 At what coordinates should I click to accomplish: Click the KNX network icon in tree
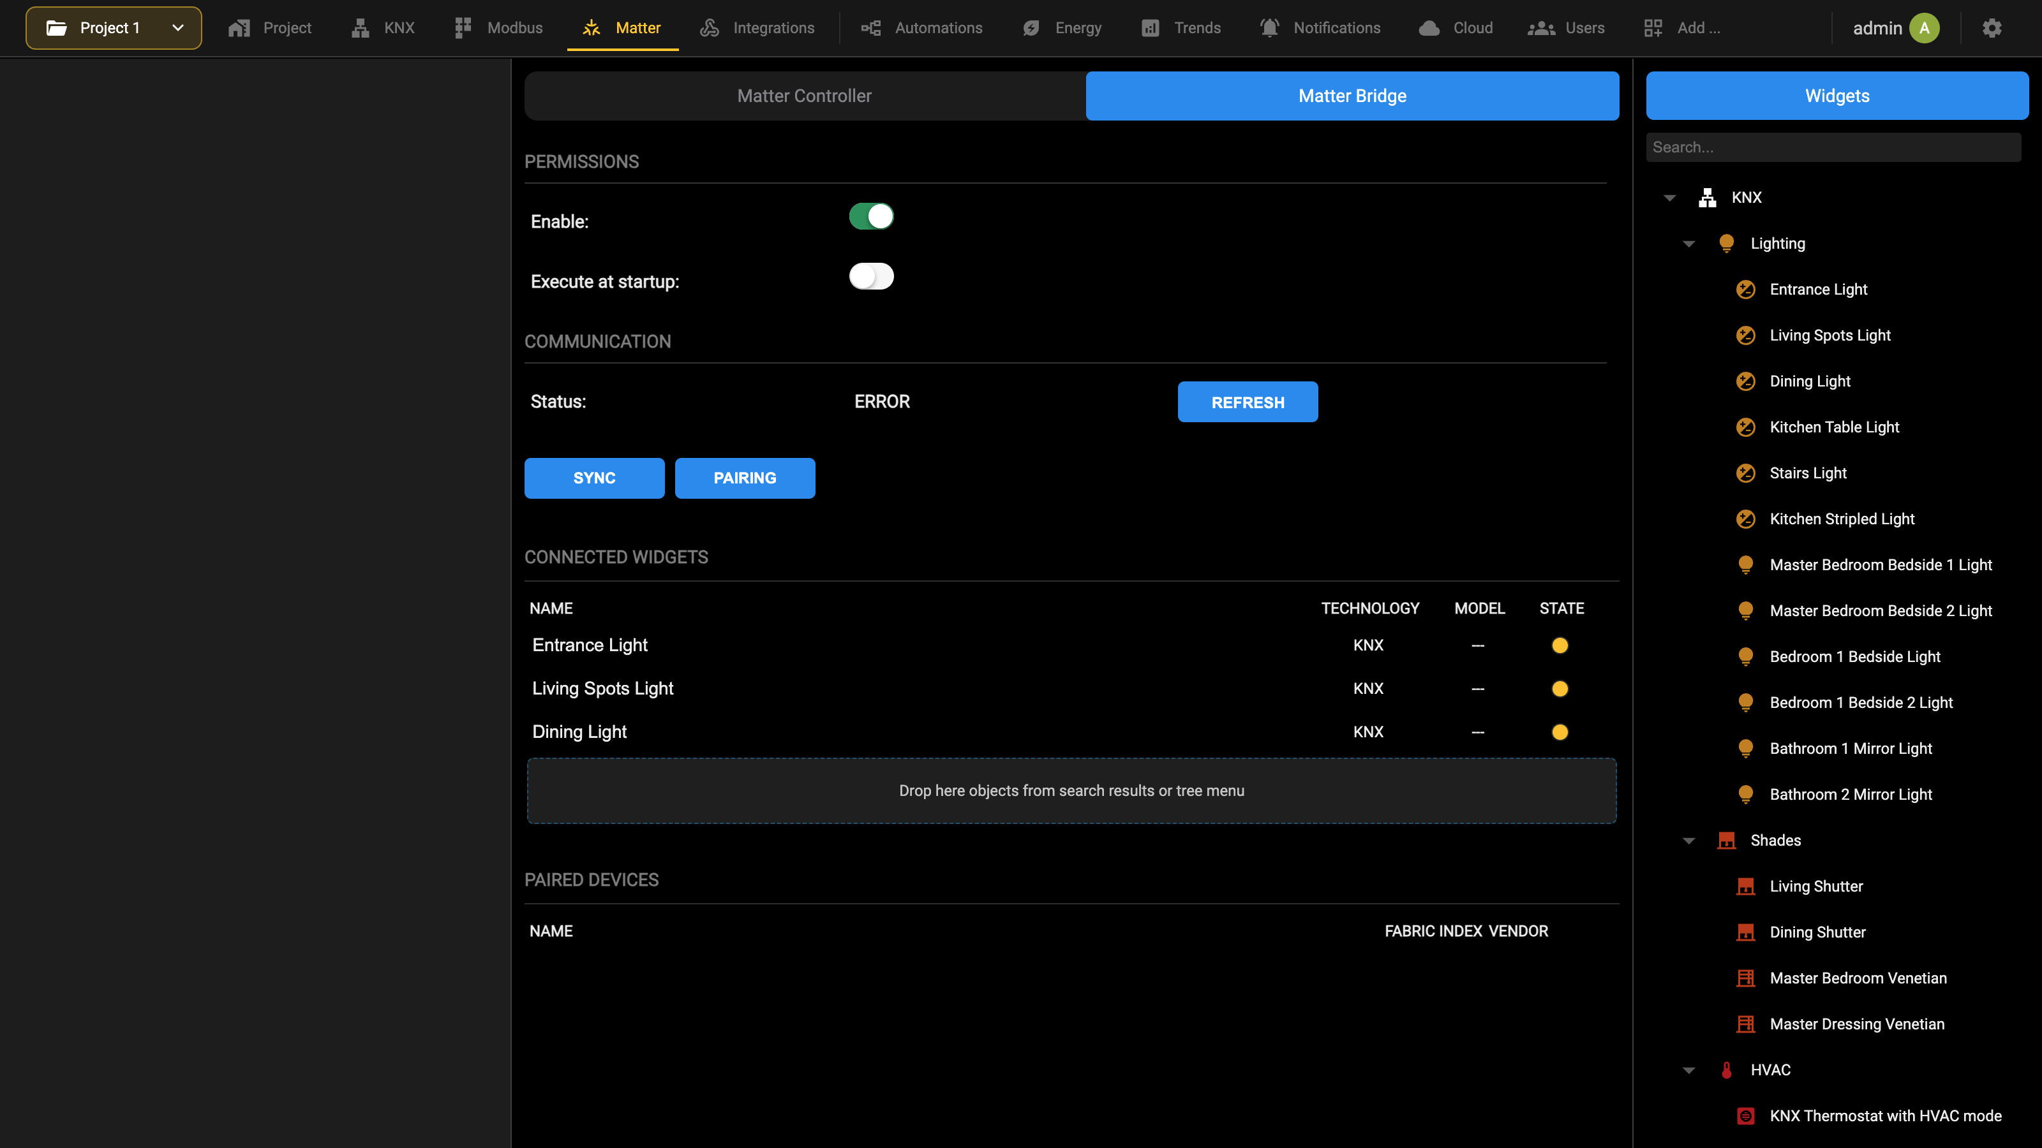(1708, 197)
